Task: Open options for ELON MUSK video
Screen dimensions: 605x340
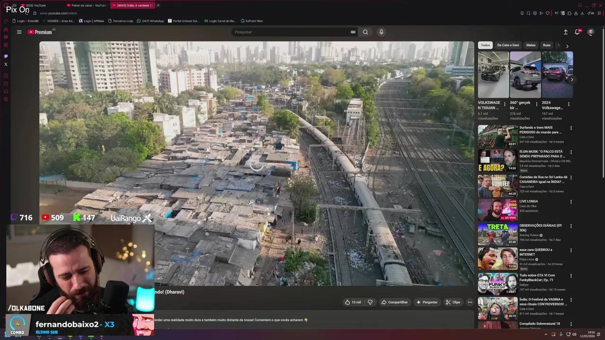Action: coord(571,152)
